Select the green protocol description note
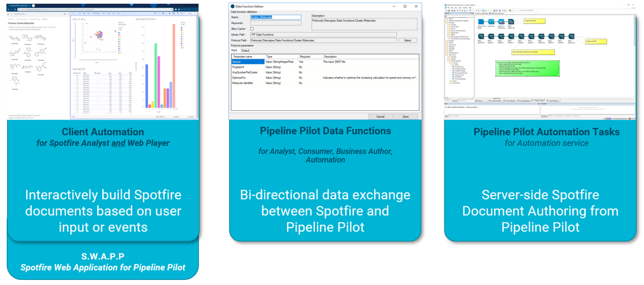Image resolution: width=644 pixels, height=285 pixels. 527,68
